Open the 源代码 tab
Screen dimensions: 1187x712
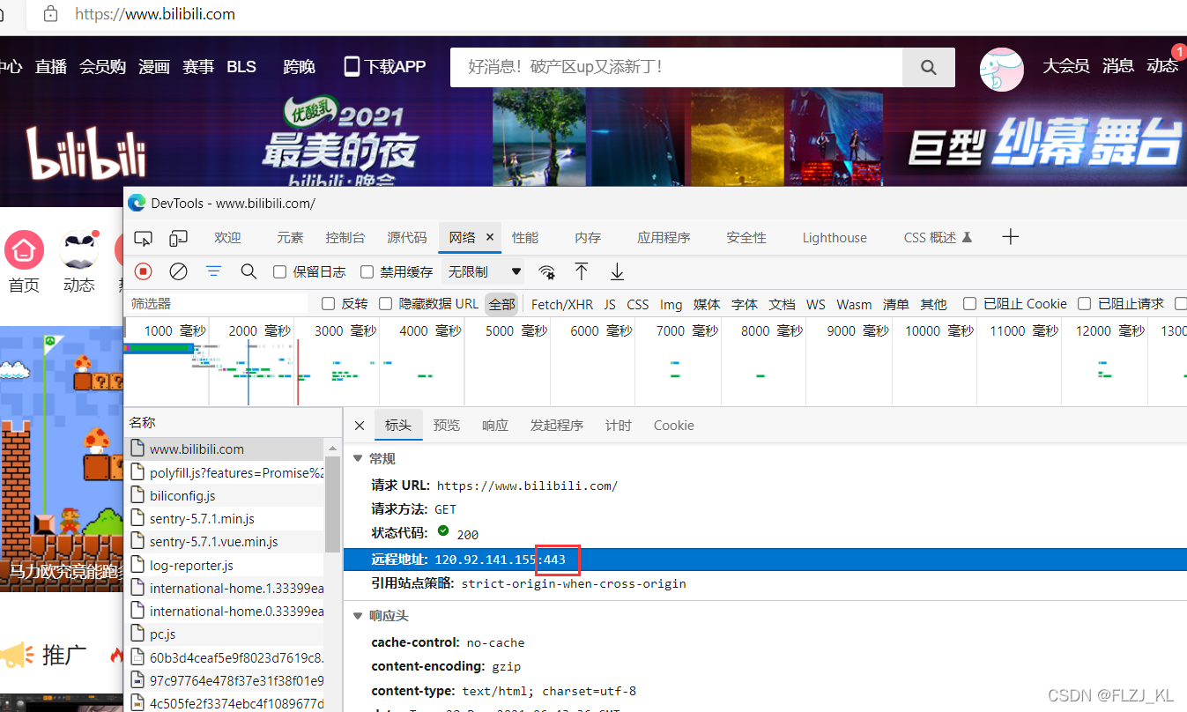pos(407,238)
